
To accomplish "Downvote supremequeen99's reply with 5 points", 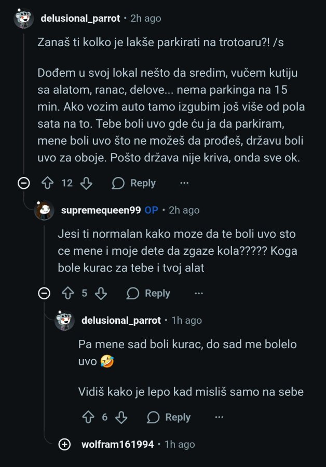I will click(101, 294).
